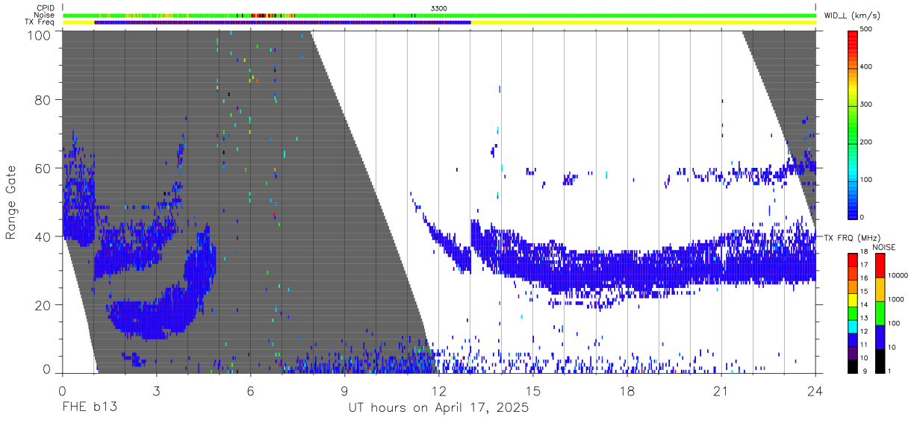
Task: Select the 40 tick on Range Gate axis
Action: (43, 236)
